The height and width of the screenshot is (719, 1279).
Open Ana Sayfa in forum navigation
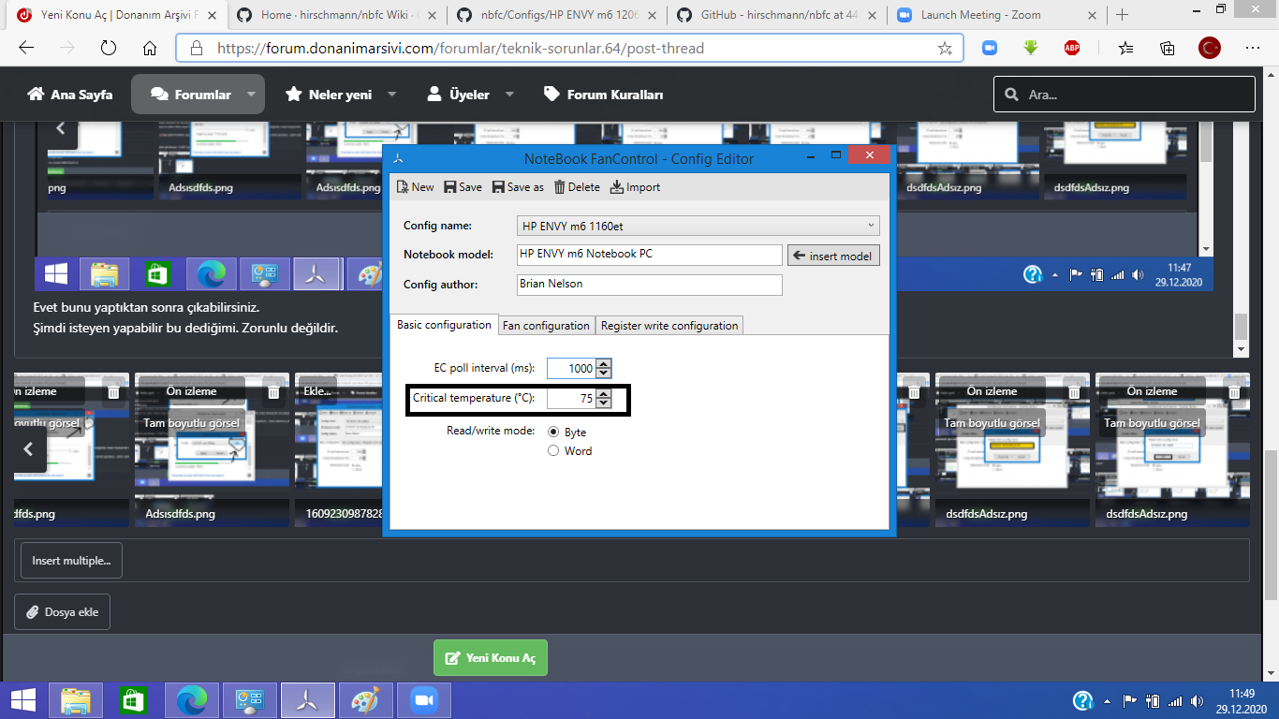tap(70, 95)
